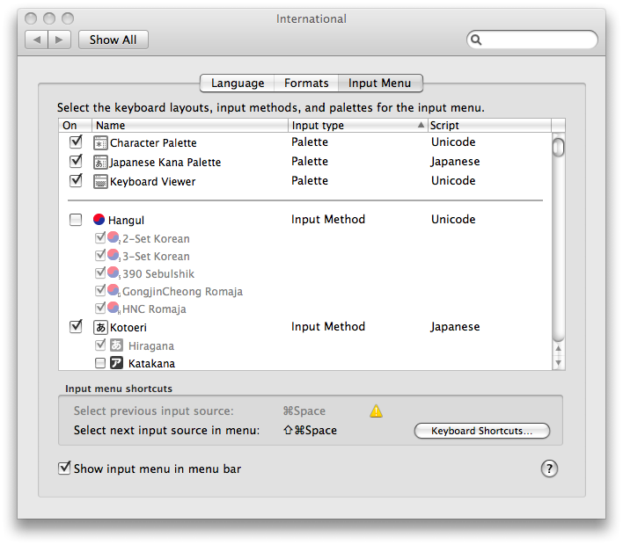
Task: Click the search input field
Action: (x=532, y=40)
